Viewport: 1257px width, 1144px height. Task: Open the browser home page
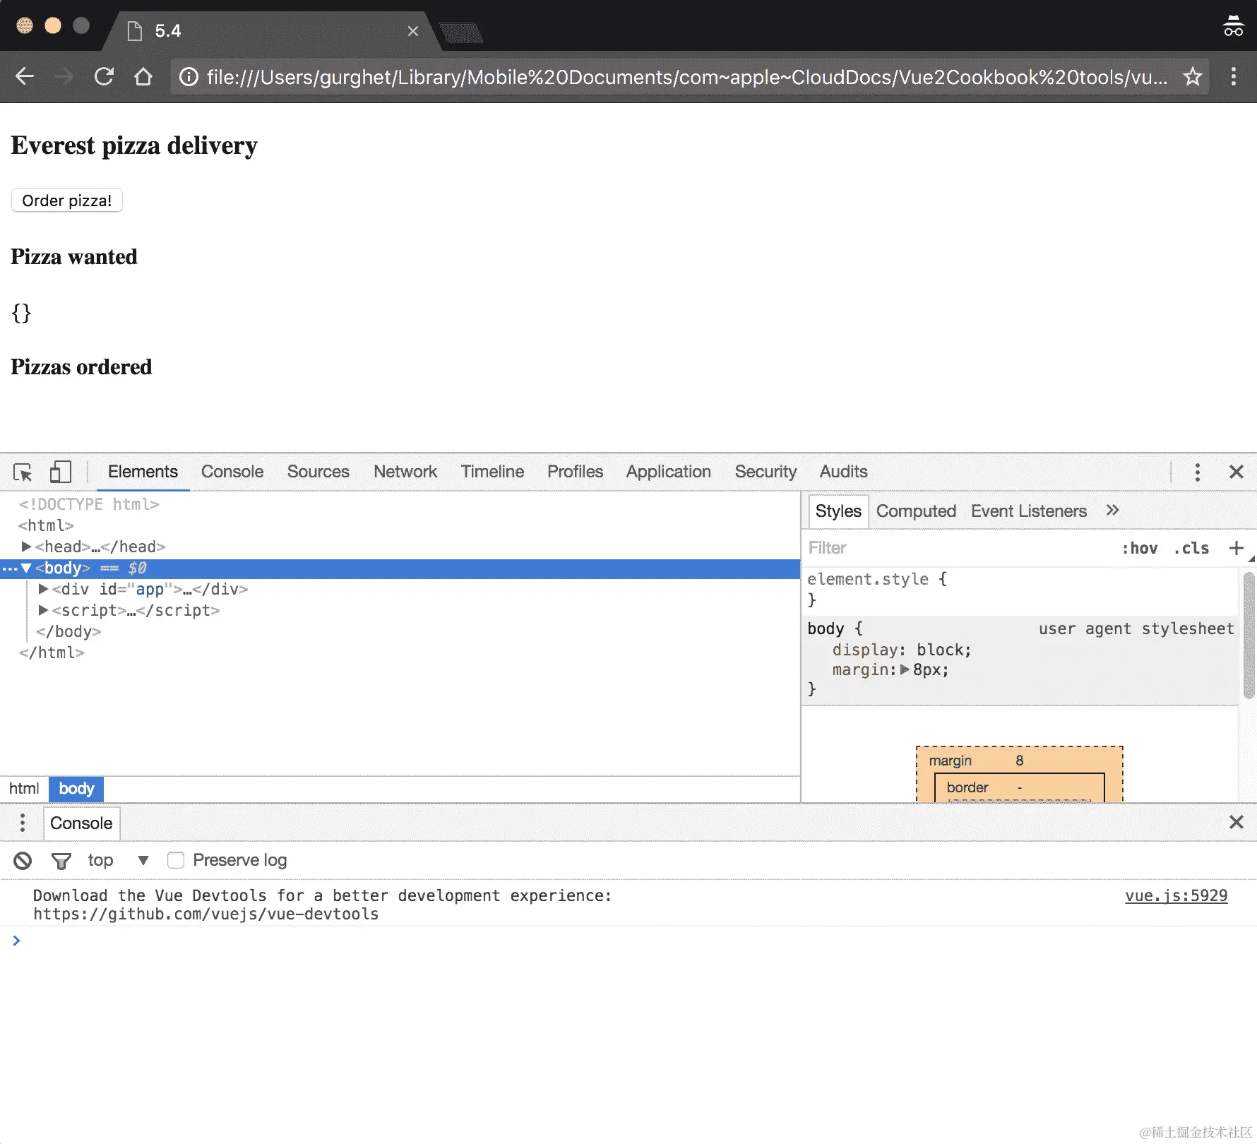coord(143,76)
